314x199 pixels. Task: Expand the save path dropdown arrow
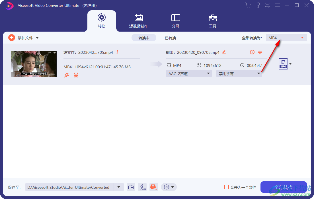119,187
